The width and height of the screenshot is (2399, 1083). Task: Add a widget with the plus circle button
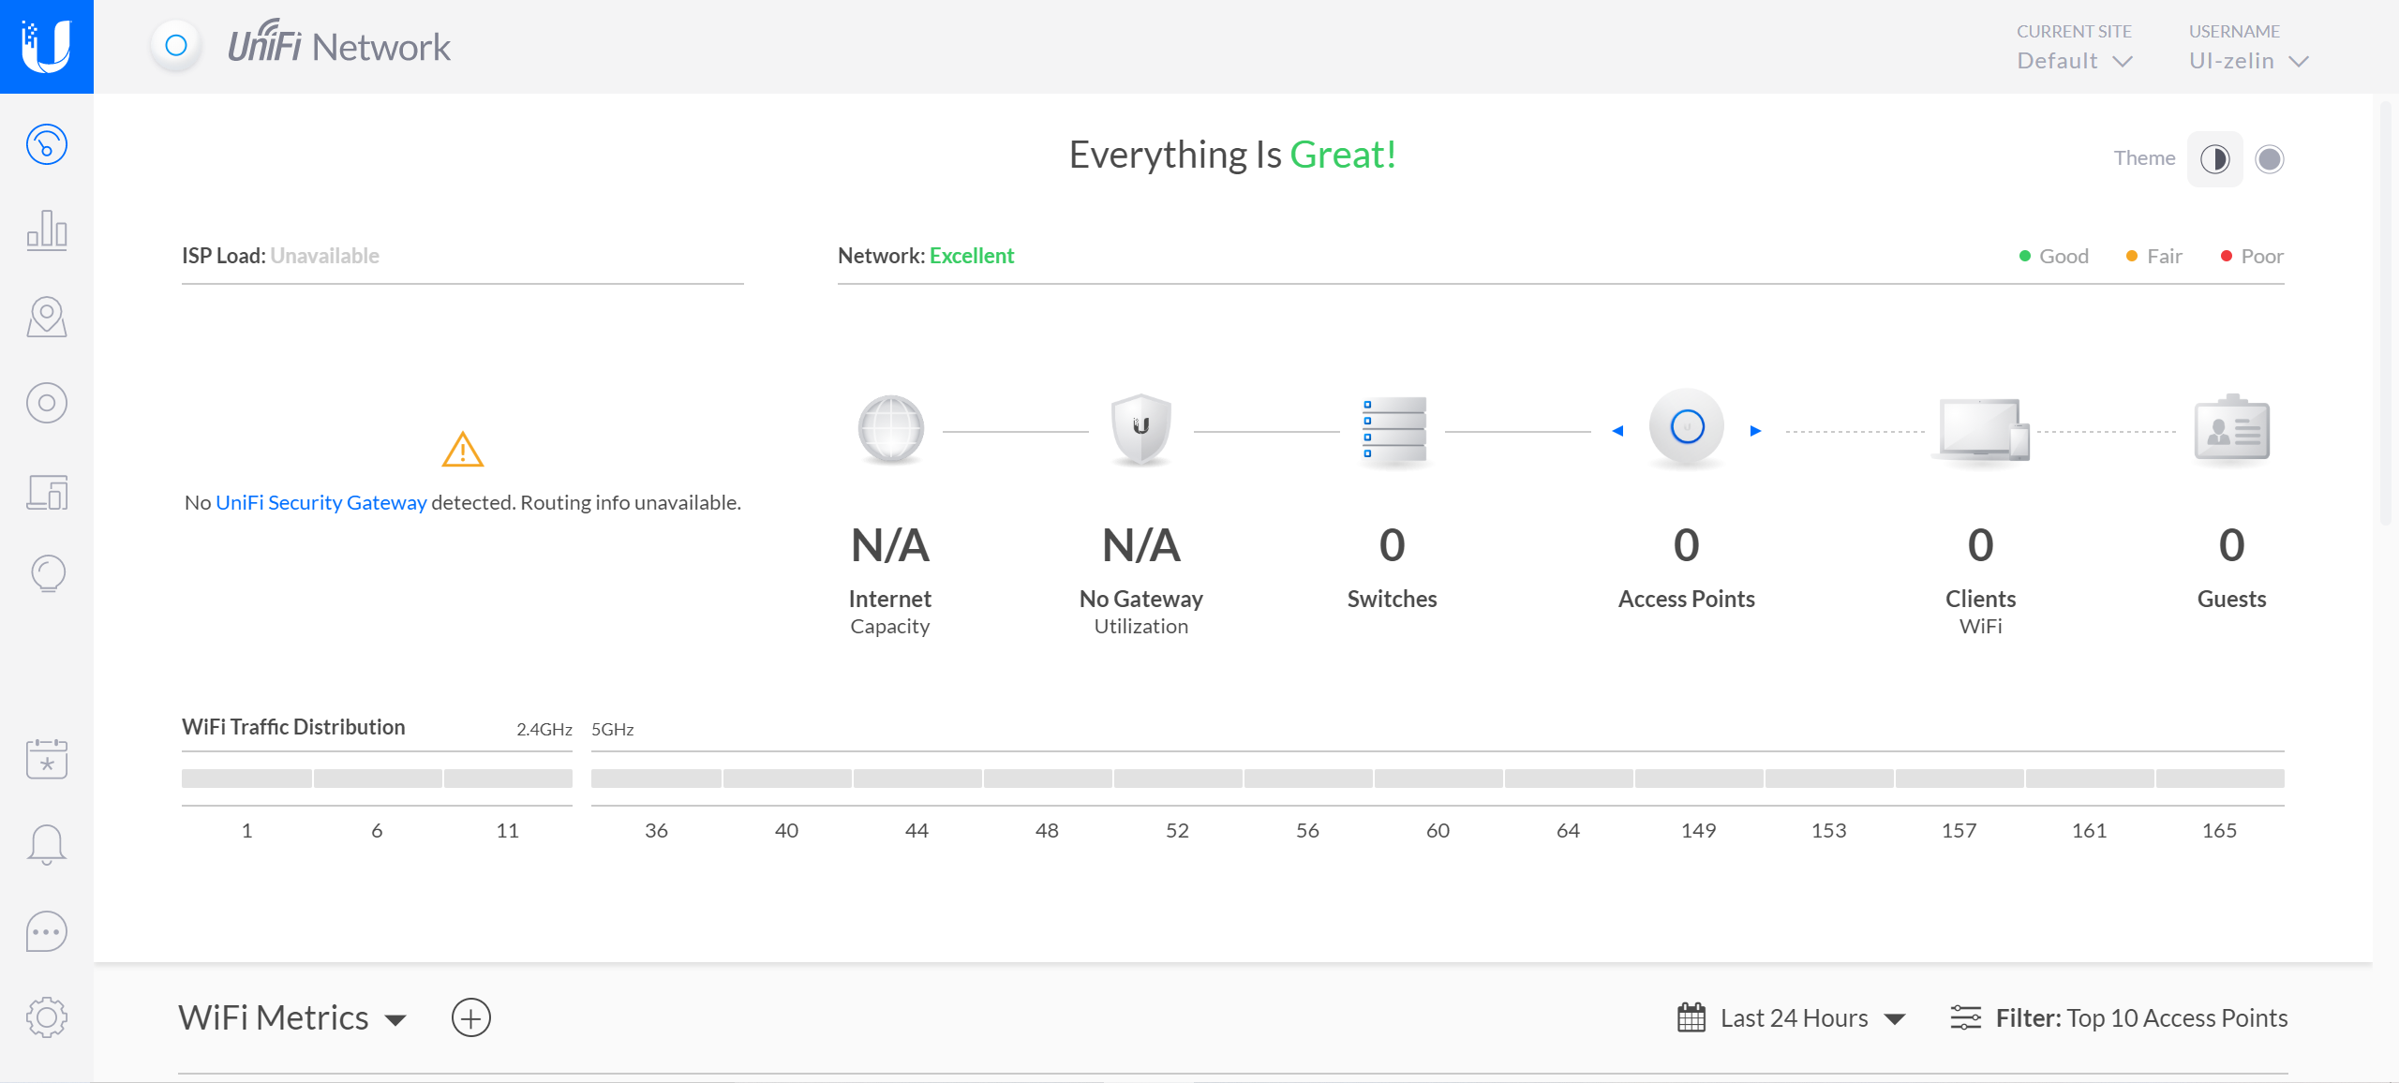471,1017
